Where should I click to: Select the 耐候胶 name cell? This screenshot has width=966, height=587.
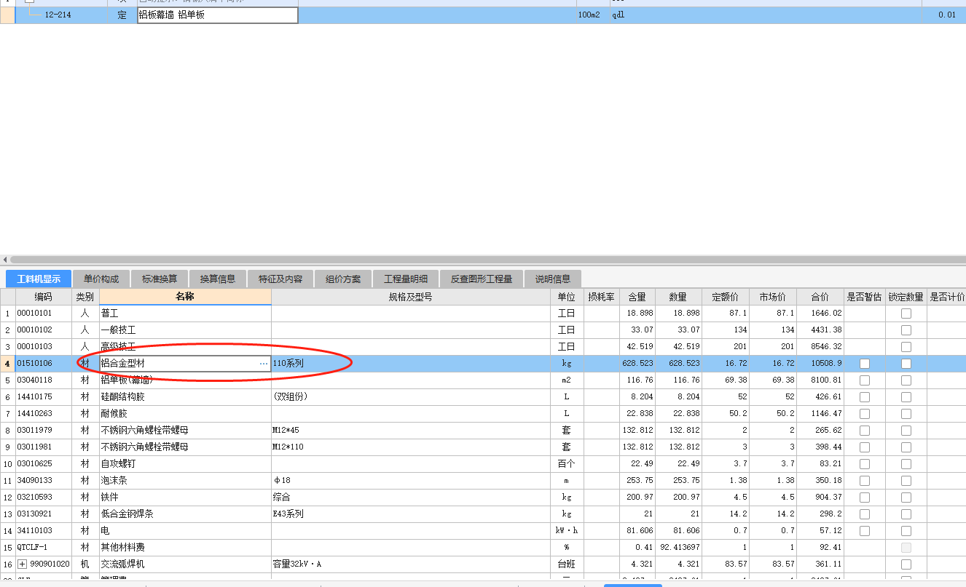coord(185,414)
